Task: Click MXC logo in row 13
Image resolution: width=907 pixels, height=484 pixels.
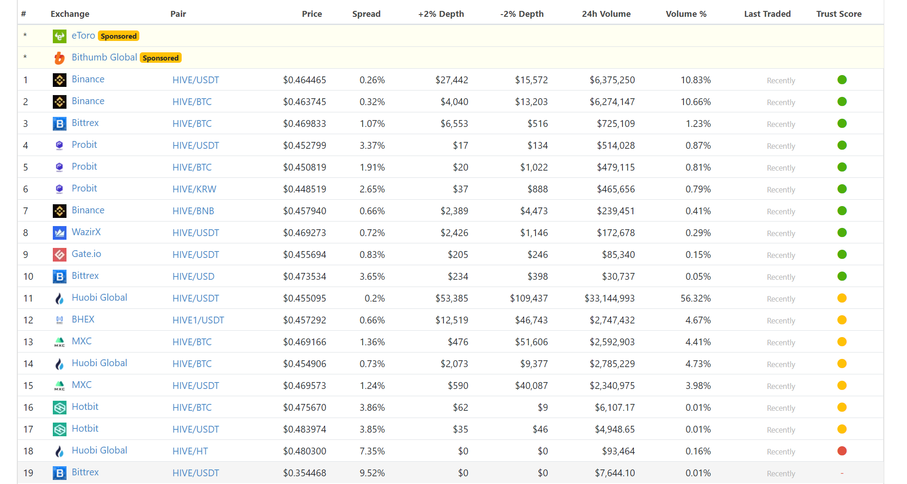Action: pos(60,342)
